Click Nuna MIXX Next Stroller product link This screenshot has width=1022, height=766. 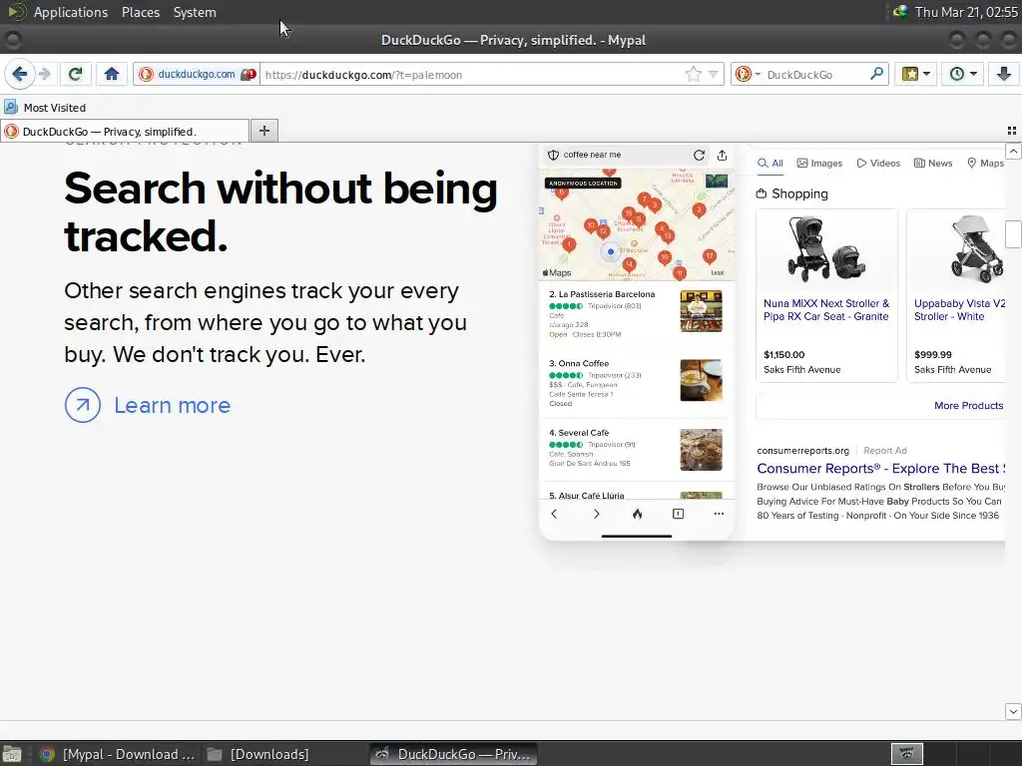[825, 310]
